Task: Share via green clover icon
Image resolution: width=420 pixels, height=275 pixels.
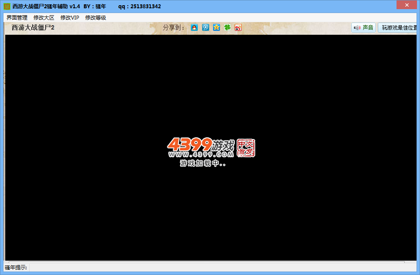Action: coord(227,27)
